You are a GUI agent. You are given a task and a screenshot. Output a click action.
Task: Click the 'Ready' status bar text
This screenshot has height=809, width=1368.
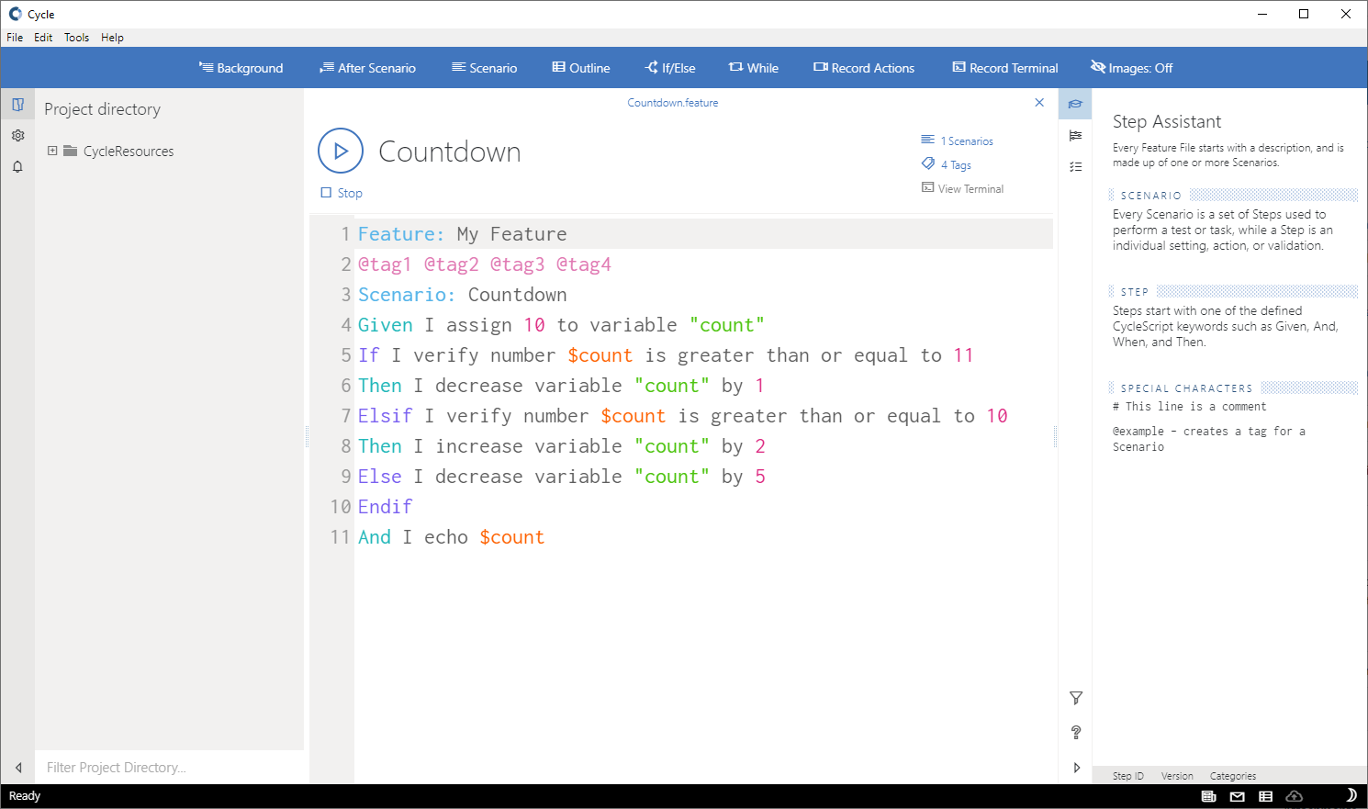point(25,796)
